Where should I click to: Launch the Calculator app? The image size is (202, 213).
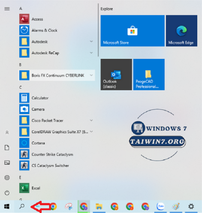point(56,98)
